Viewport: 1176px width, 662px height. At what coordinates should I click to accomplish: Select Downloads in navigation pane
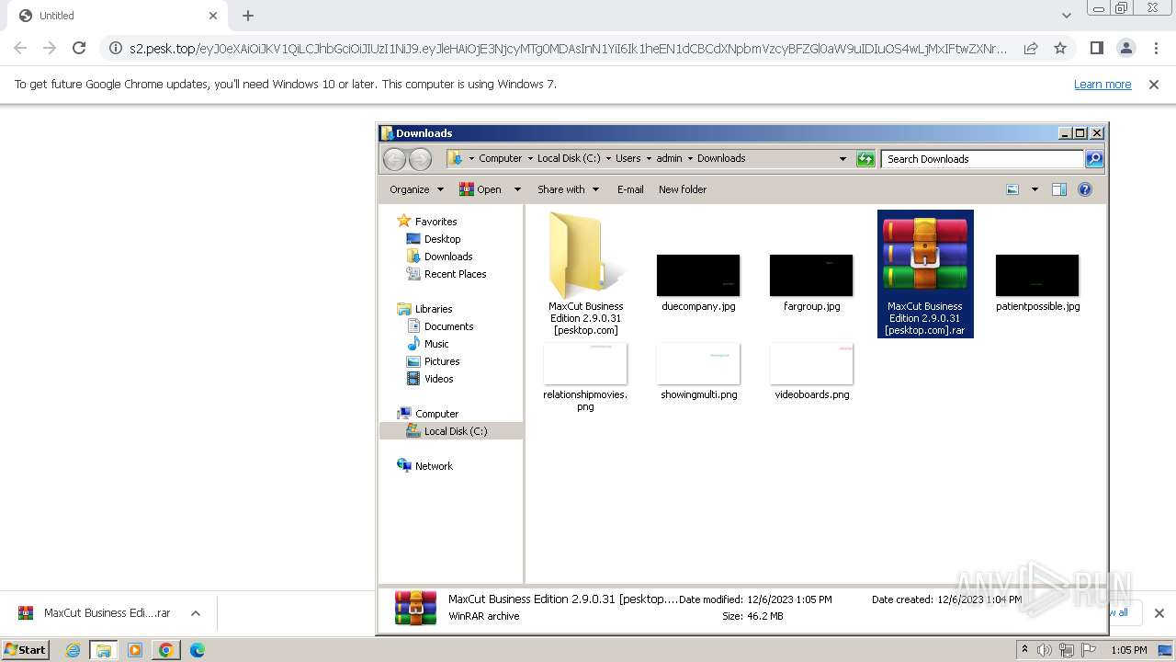click(x=447, y=257)
